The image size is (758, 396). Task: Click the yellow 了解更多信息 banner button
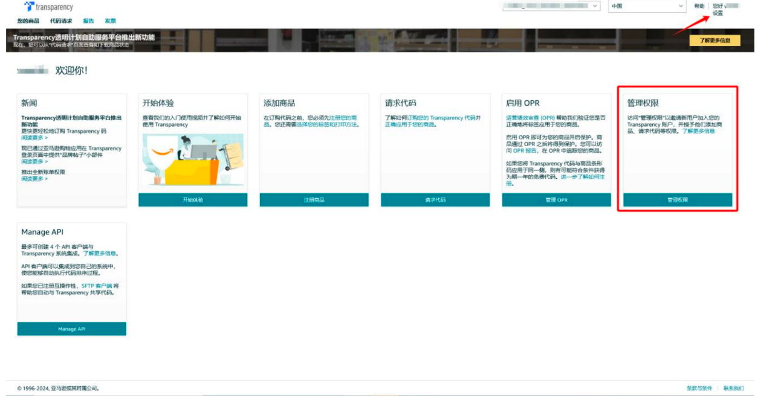714,40
